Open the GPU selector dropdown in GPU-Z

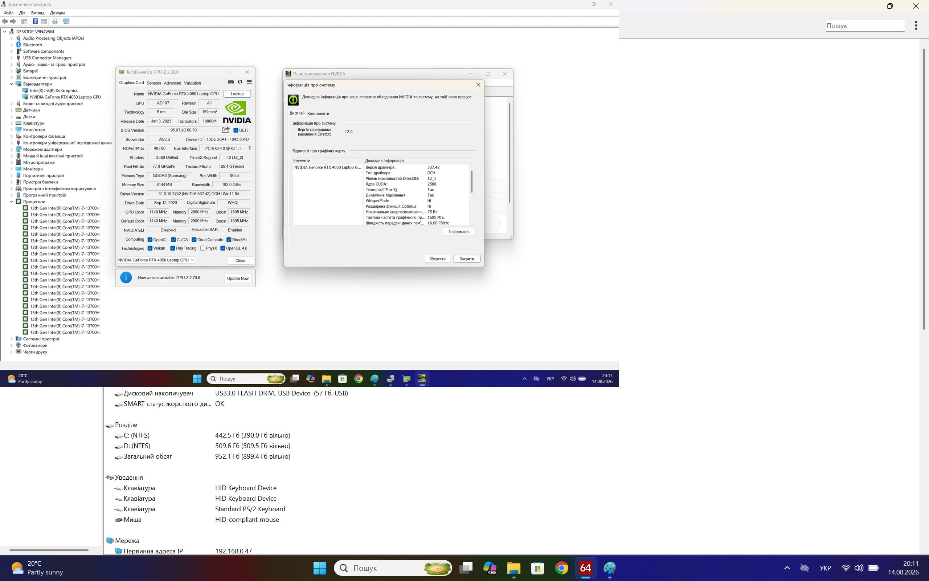pos(156,260)
